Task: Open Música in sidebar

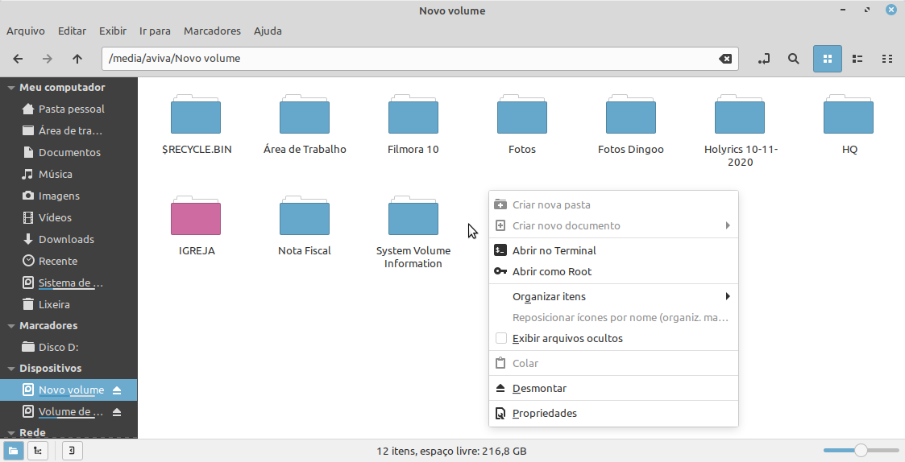Action: tap(68, 174)
